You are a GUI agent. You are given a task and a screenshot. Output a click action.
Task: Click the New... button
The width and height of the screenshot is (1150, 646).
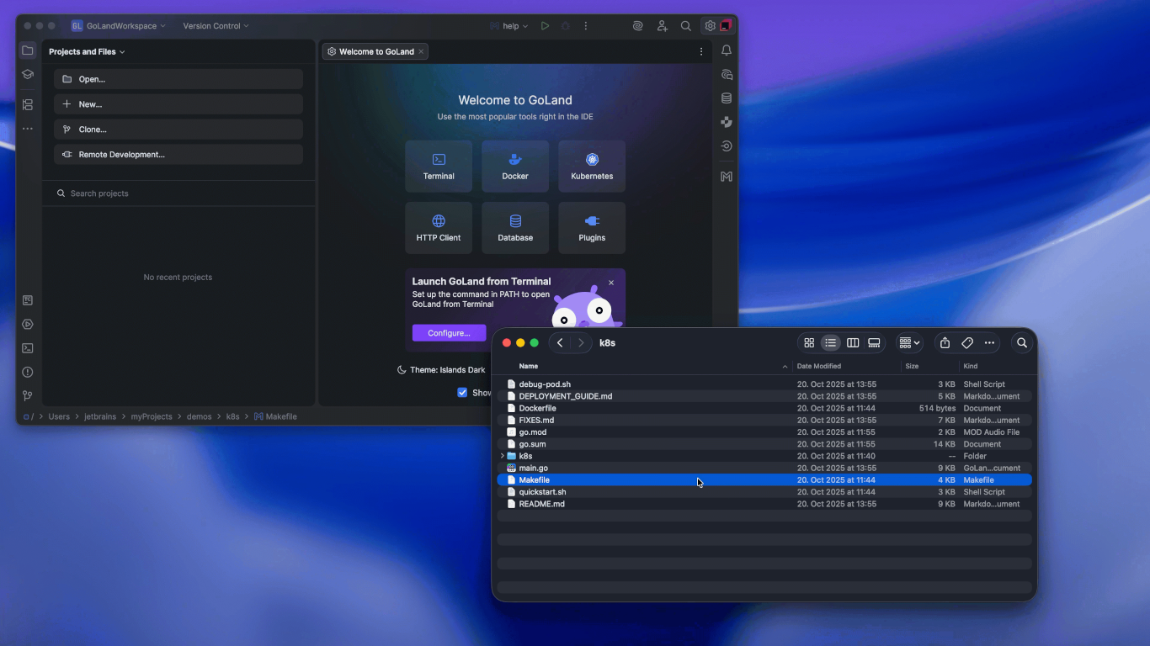pyautogui.click(x=178, y=104)
